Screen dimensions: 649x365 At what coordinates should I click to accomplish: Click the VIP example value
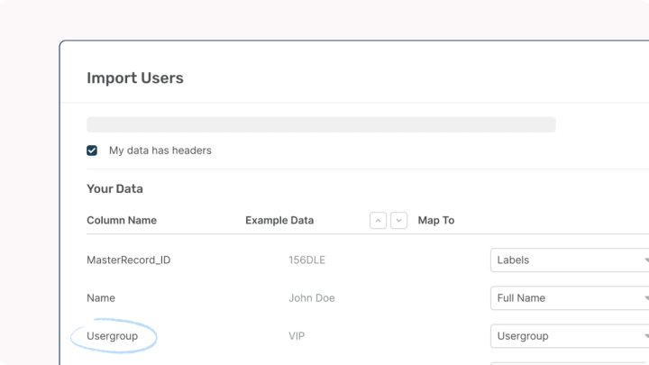point(297,336)
